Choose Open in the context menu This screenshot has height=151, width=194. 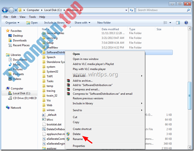[x=76, y=54]
